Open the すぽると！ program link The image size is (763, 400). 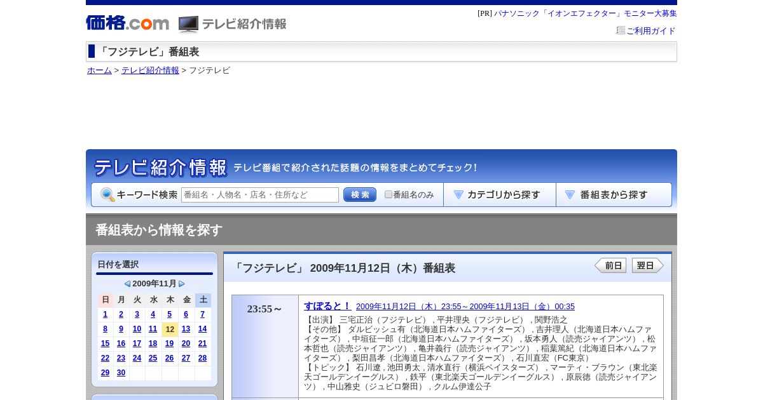click(327, 306)
